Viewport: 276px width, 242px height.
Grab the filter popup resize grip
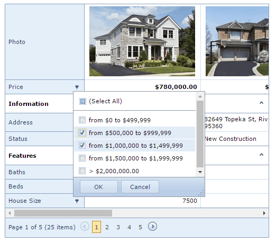point(201,193)
